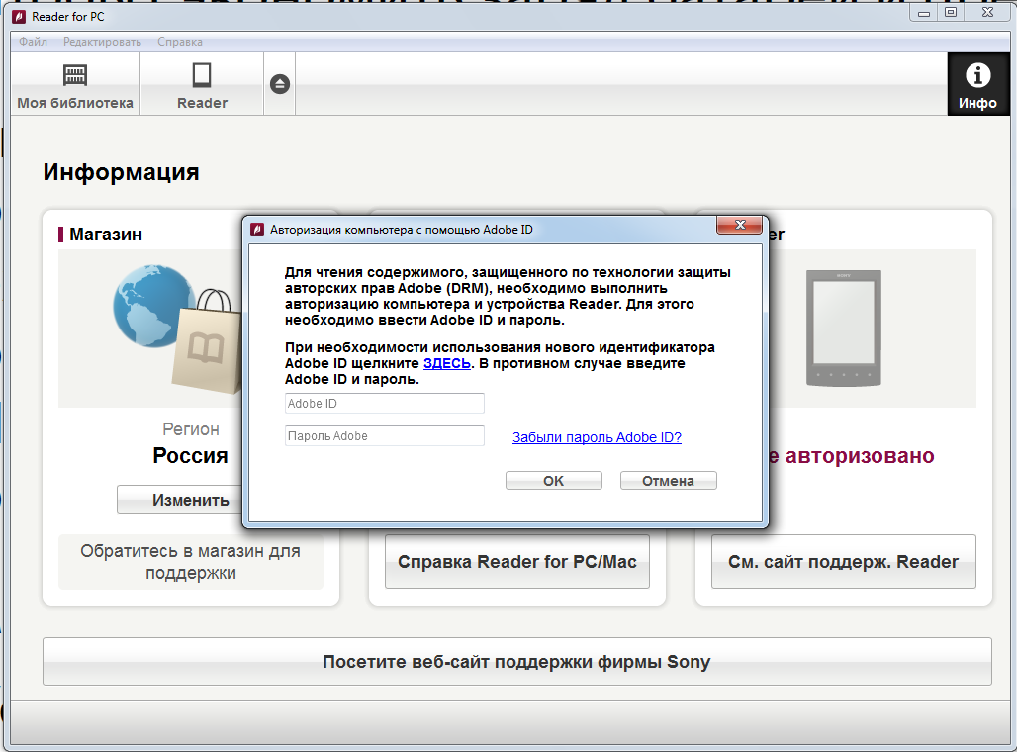
Task: Click the Adobe ID input field
Action: pos(385,403)
